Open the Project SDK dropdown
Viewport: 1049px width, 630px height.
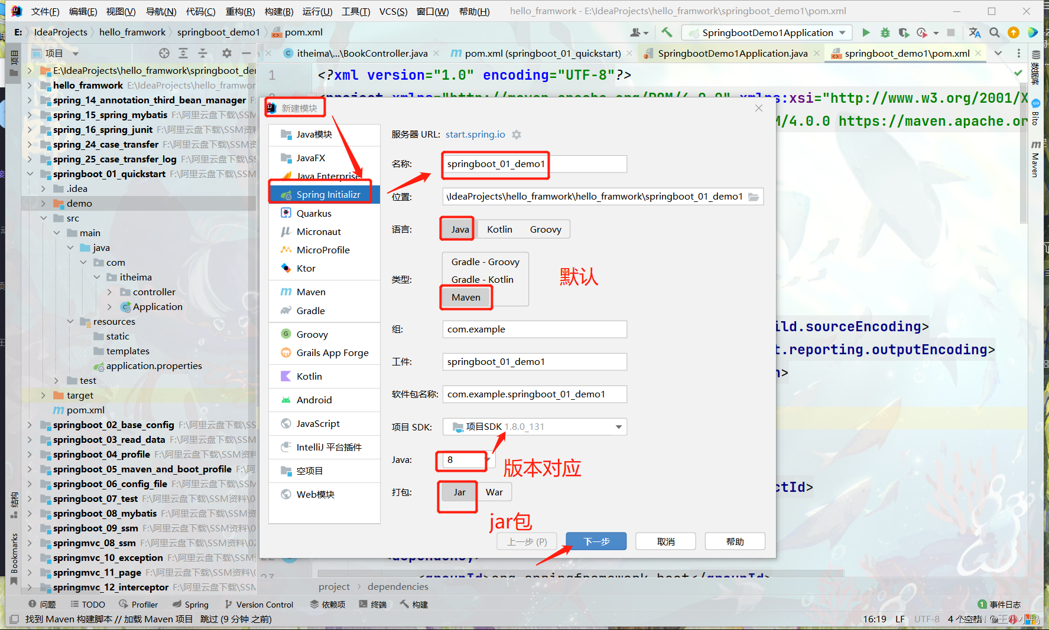point(534,426)
